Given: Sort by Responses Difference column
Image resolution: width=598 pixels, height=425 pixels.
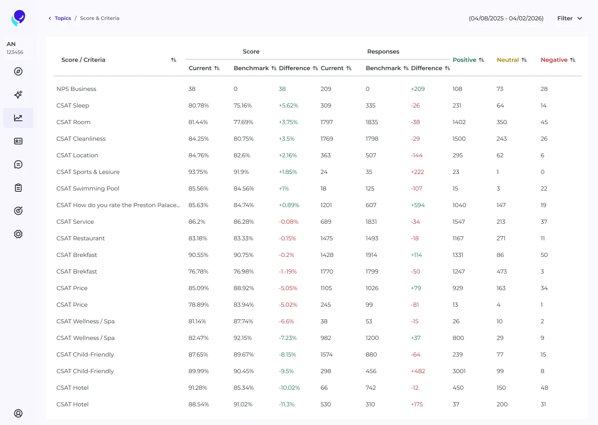Looking at the screenshot, I should tap(447, 68).
